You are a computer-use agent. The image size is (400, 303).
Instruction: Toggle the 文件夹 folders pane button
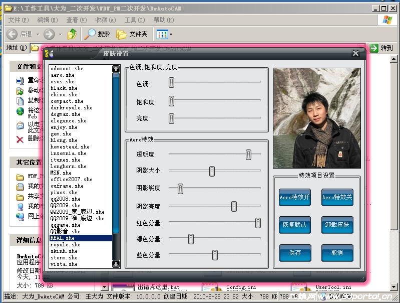pyautogui.click(x=132, y=34)
